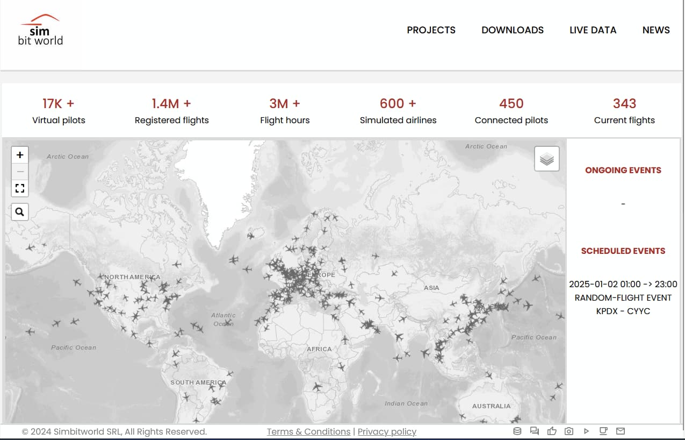Image resolution: width=685 pixels, height=440 pixels.
Task: Open the Privacy policy link
Action: point(387,431)
